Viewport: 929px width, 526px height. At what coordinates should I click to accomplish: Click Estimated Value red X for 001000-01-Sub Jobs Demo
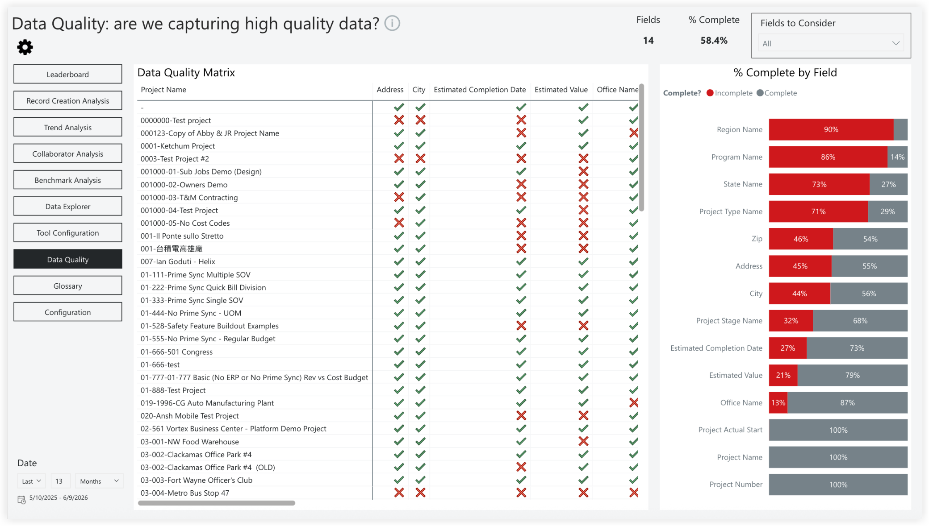[x=583, y=171]
